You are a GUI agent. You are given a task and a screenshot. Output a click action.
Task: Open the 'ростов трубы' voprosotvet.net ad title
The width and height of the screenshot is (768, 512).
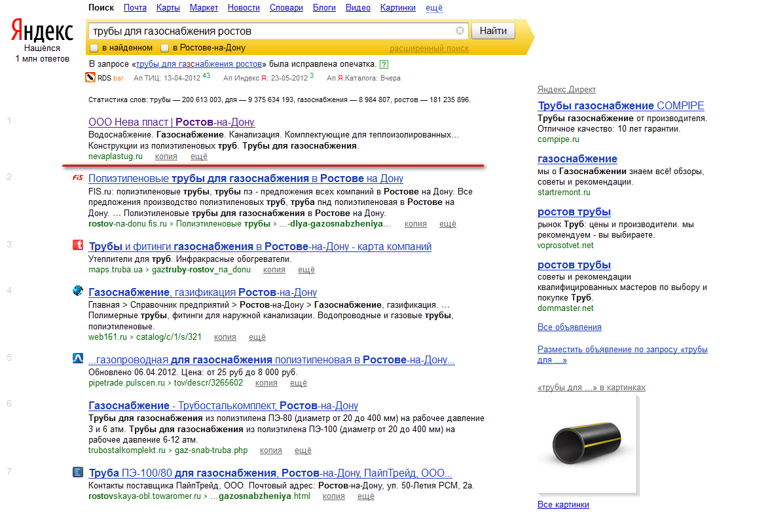pyautogui.click(x=574, y=212)
